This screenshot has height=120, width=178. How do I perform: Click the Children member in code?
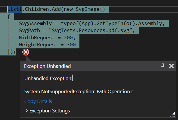tap(37, 9)
